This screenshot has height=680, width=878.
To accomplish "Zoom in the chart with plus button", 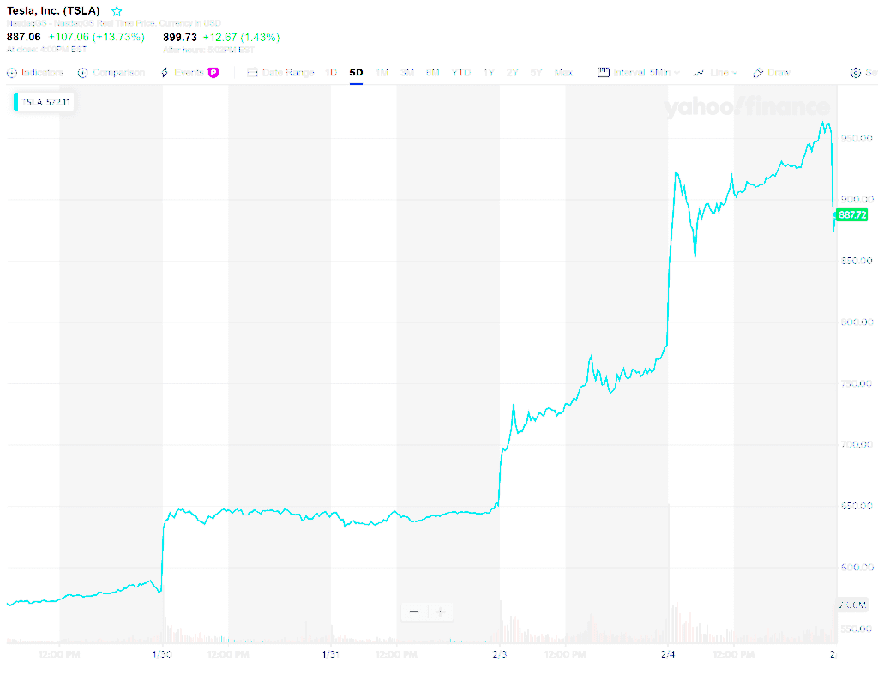I will pos(441,611).
